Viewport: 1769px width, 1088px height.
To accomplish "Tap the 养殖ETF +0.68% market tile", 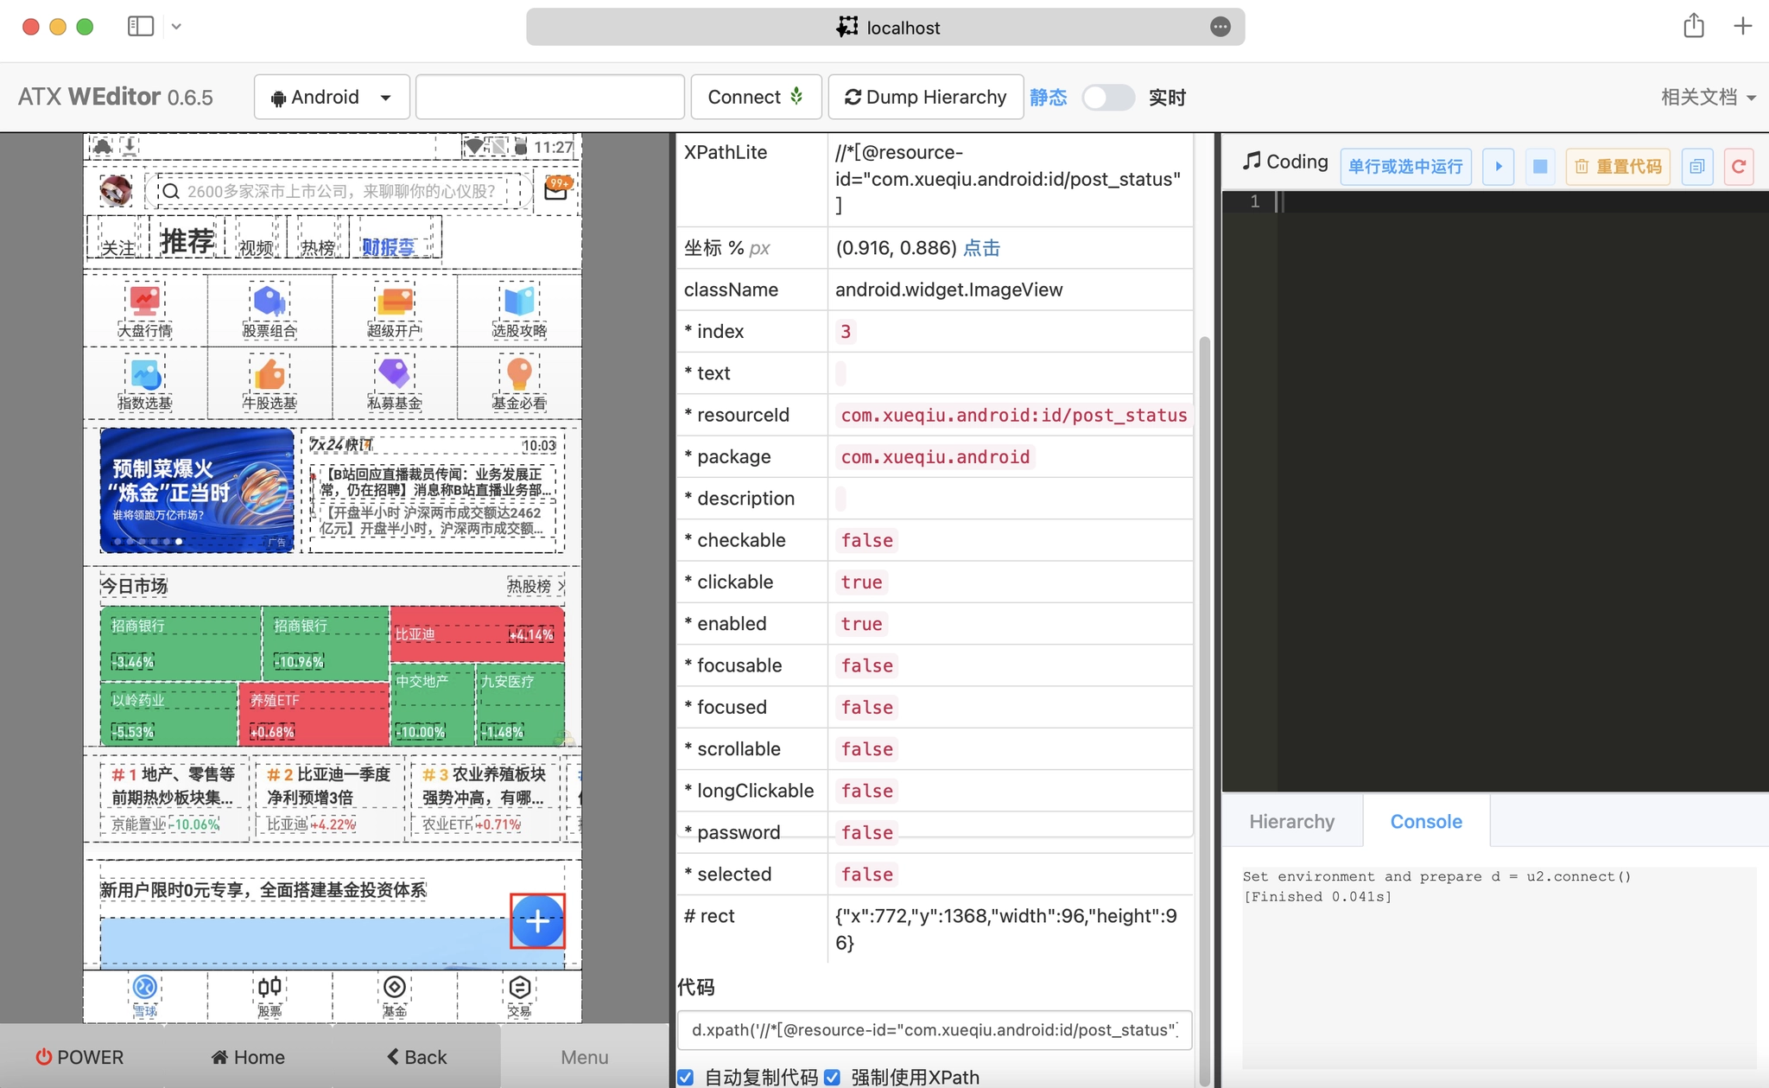I will point(314,714).
